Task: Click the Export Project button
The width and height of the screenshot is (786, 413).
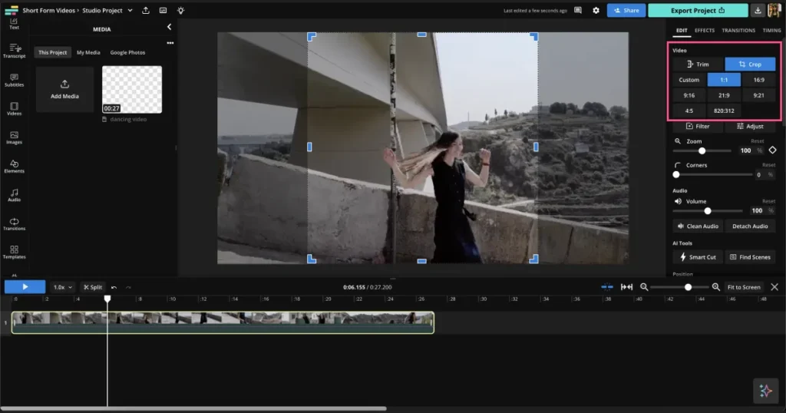Action: [697, 11]
